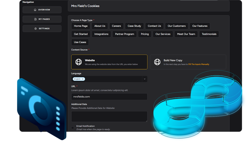The width and height of the screenshot is (251, 152).
Task: Enable the Email Notification checkbox
Action: pos(73,128)
